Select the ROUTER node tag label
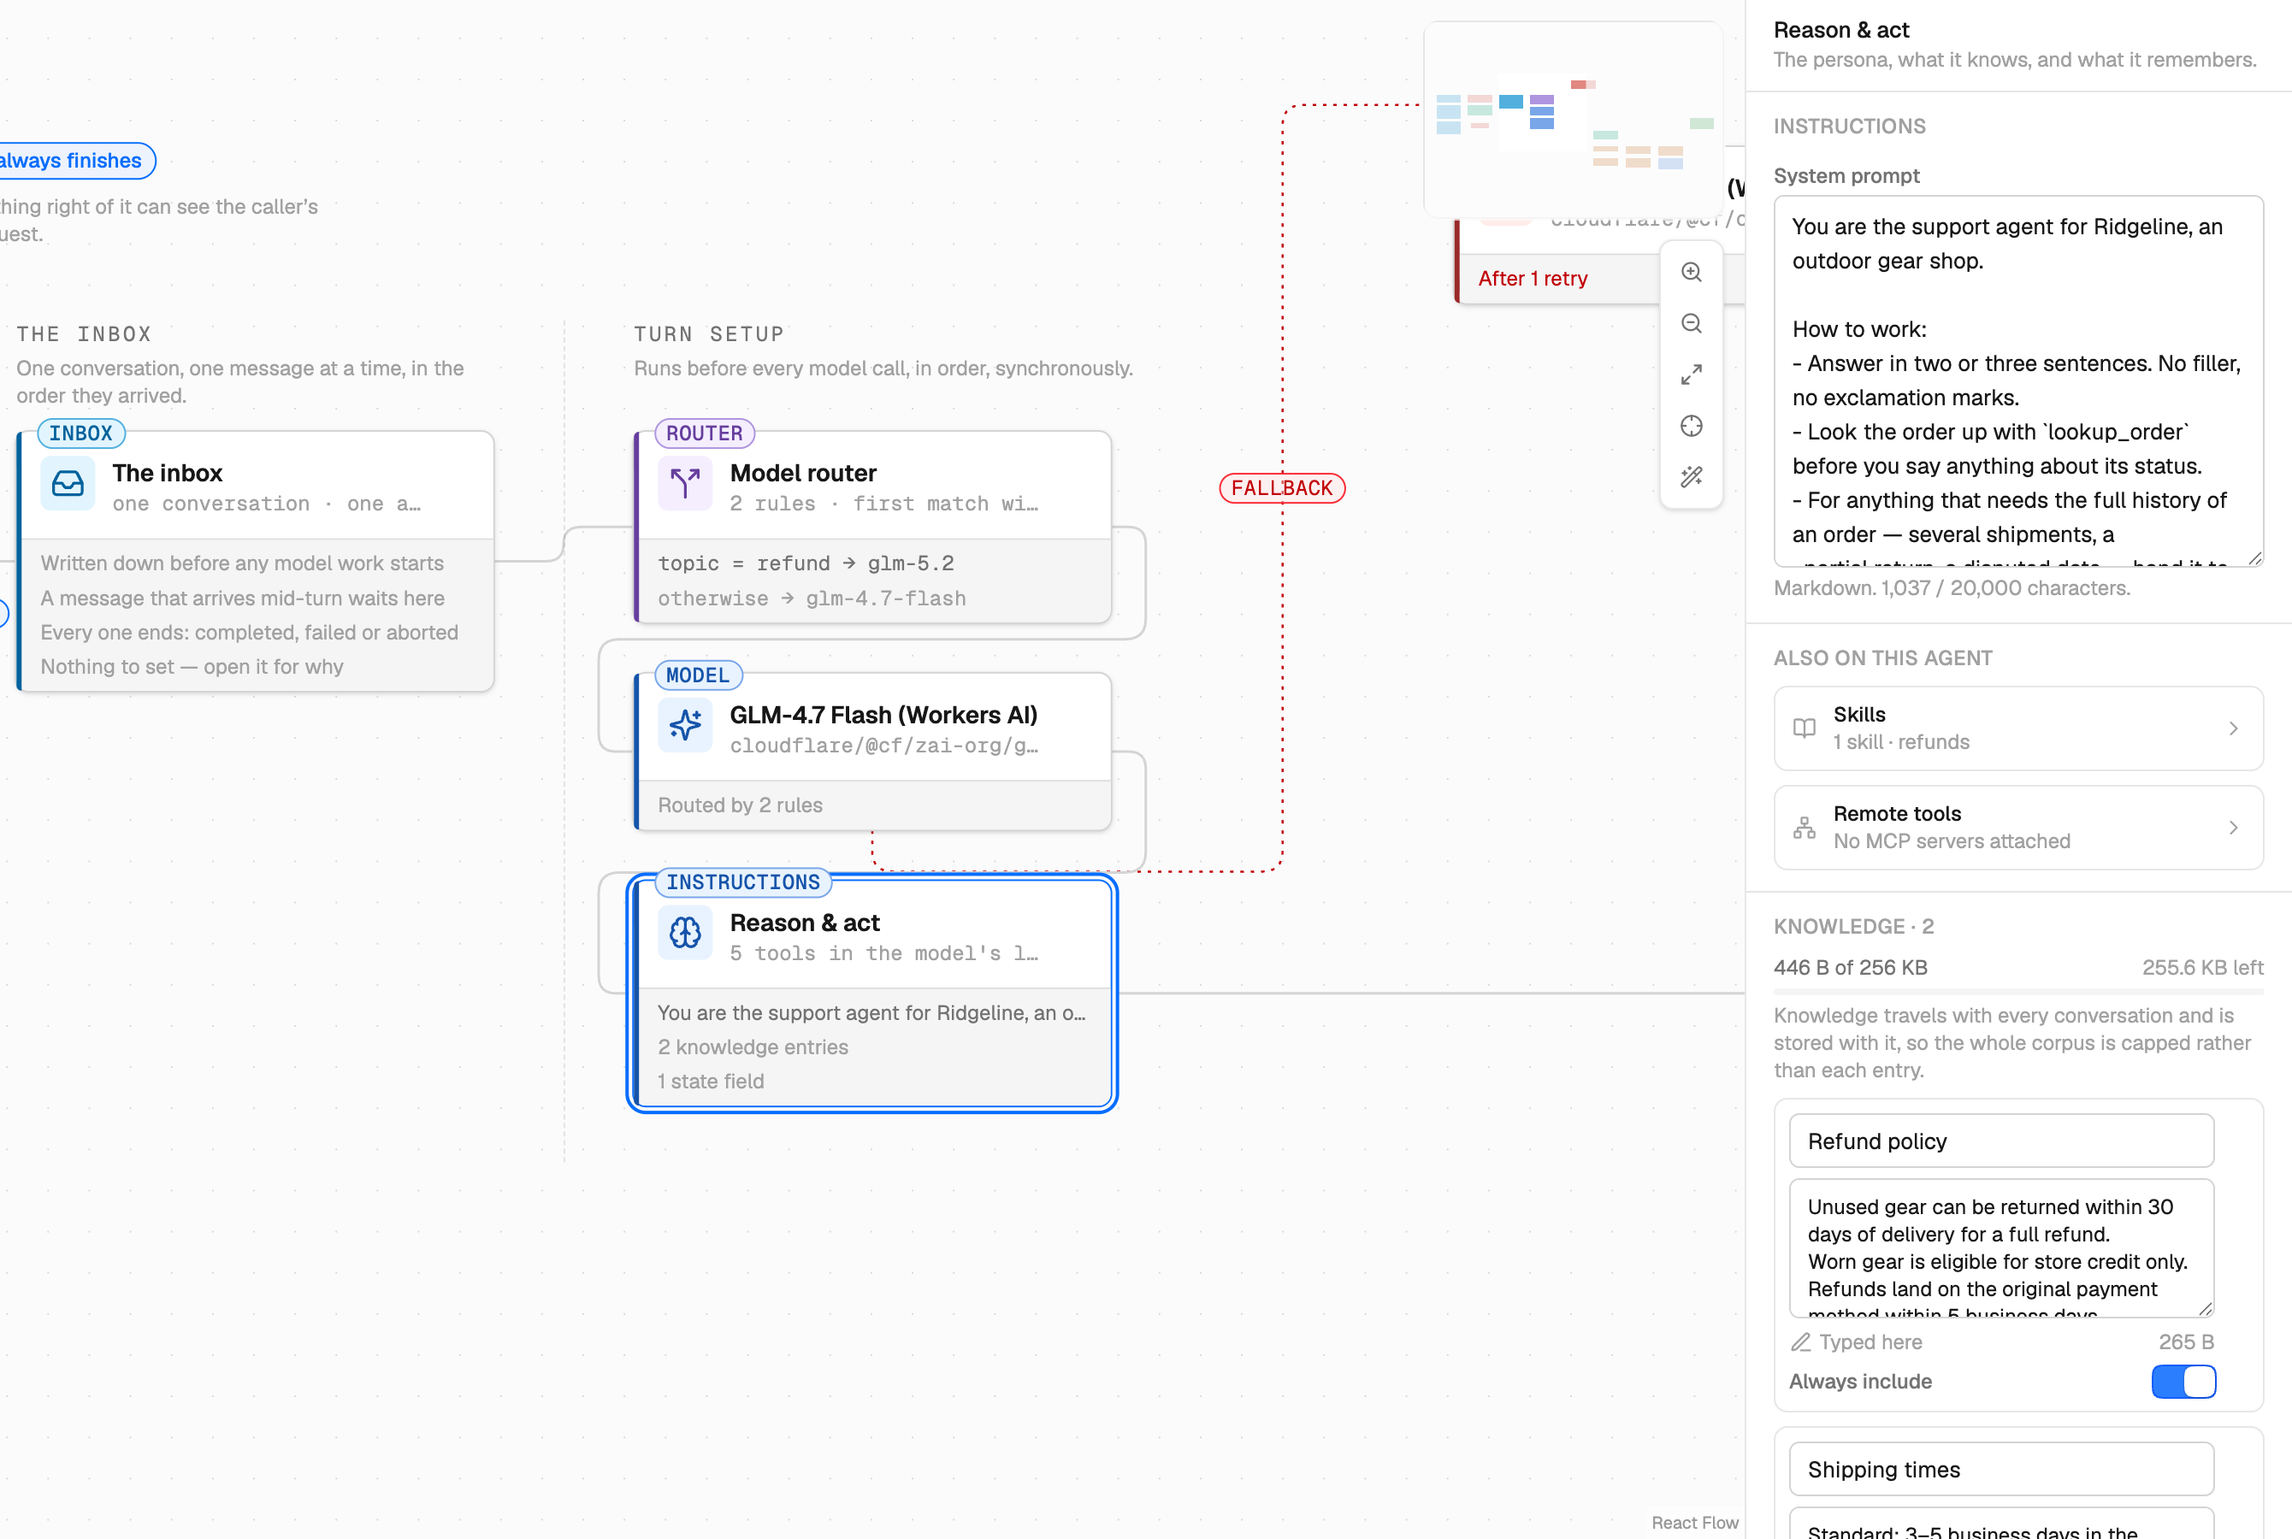The width and height of the screenshot is (2292, 1539). click(x=705, y=433)
